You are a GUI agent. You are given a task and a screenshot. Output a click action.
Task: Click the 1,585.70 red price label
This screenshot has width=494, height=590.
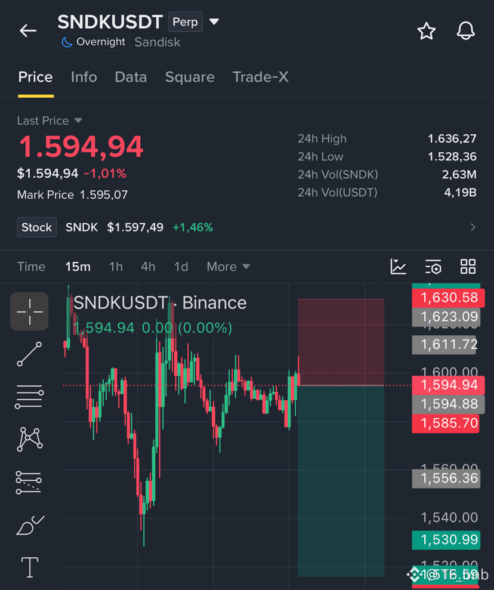tap(446, 424)
